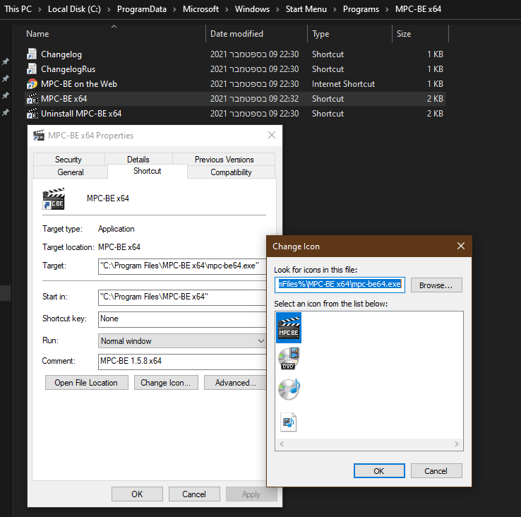
Task: Click Internet Shortcut type cell
Action: point(343,84)
